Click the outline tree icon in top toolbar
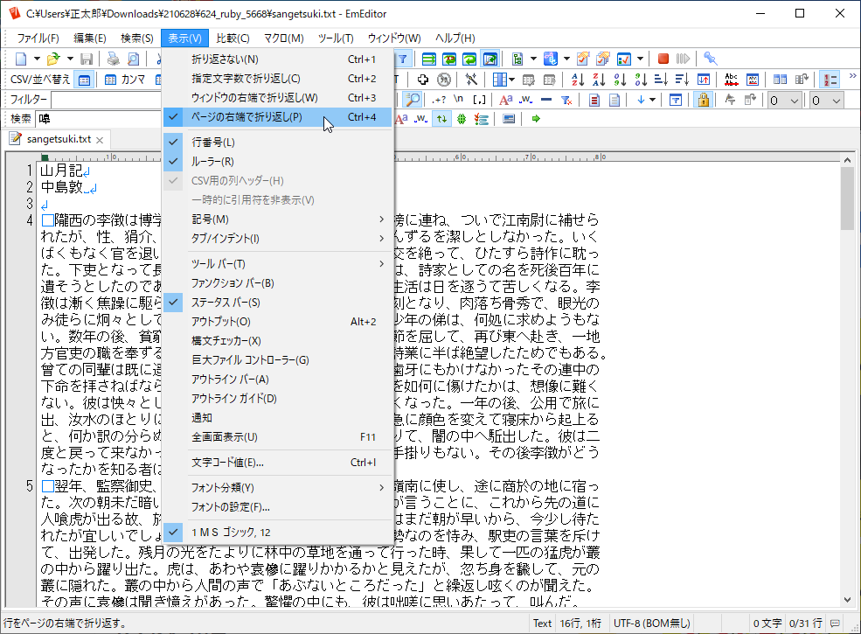This screenshot has width=861, height=634. [x=517, y=59]
